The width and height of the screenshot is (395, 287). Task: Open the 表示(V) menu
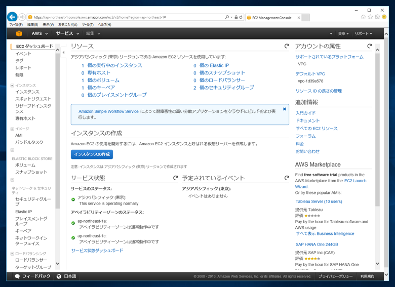48,25
